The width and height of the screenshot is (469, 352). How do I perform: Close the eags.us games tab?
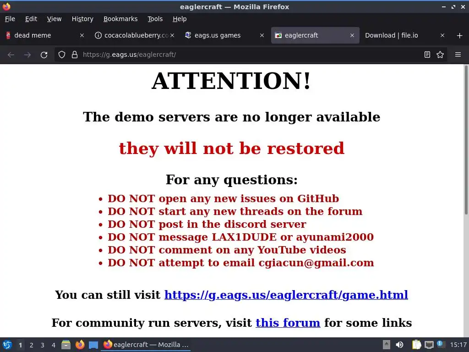click(x=262, y=35)
